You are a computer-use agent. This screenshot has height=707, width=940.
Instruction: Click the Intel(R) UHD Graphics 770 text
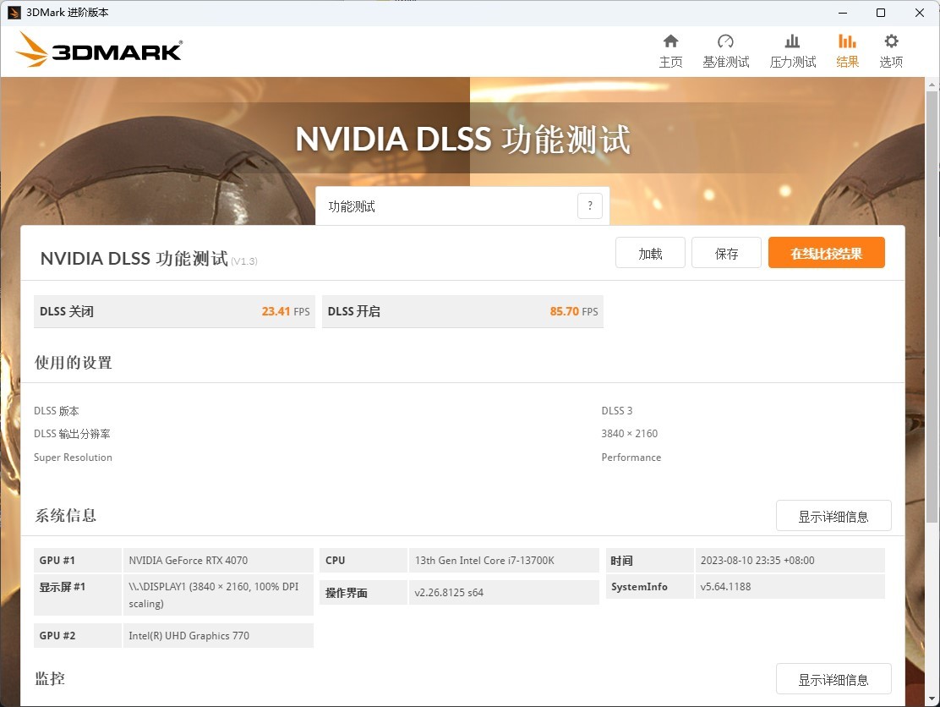click(x=189, y=636)
